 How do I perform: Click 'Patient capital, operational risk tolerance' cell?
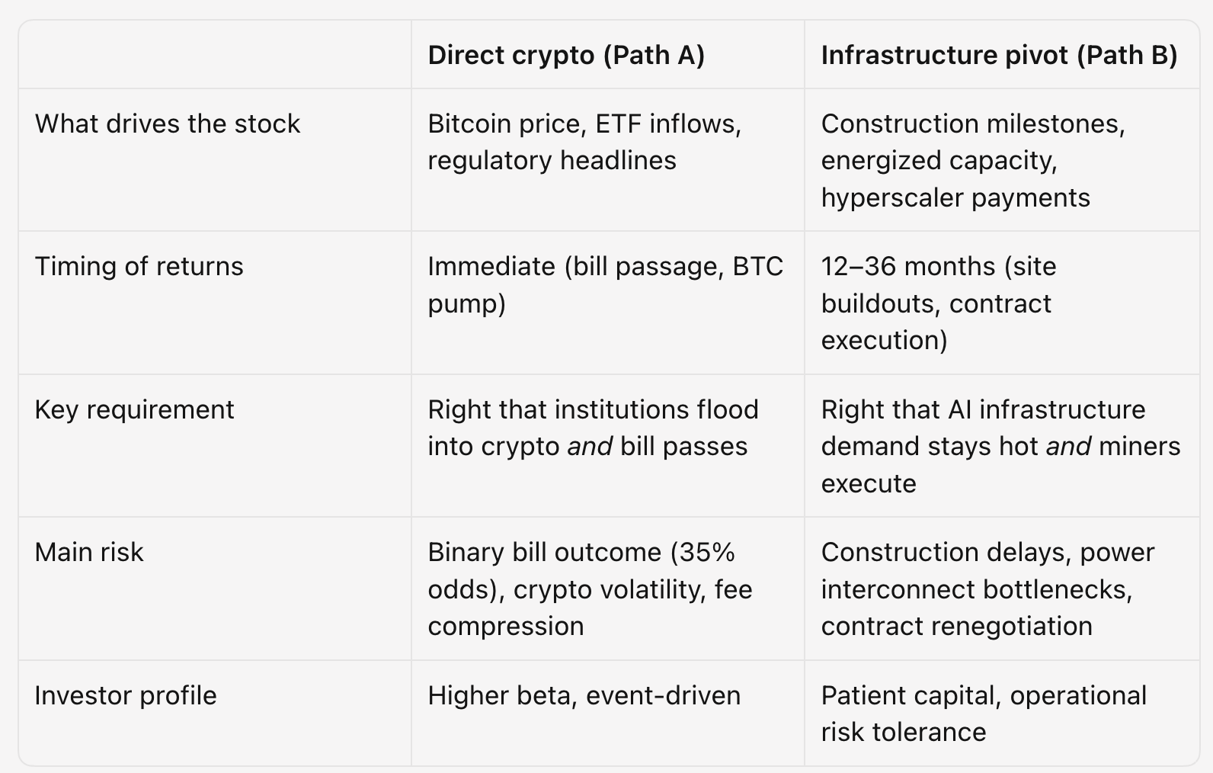tap(1001, 713)
